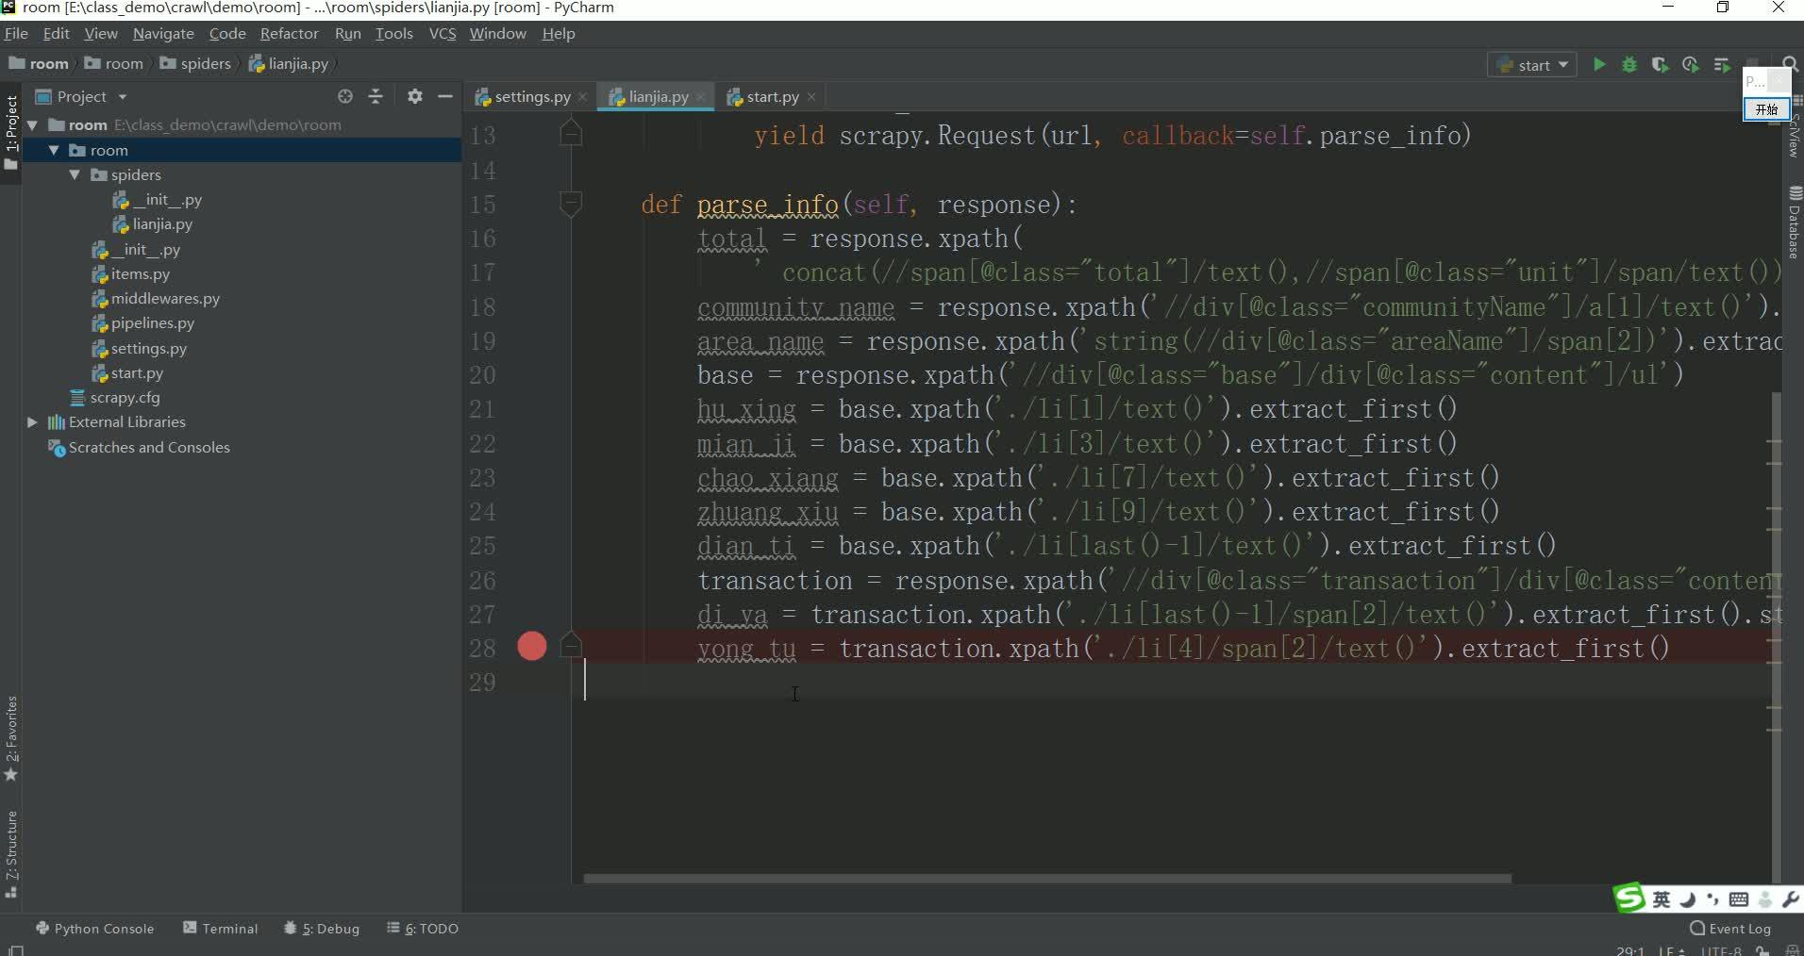The height and width of the screenshot is (956, 1804).
Task: Click lianjia.py breadcrumb in navigation bar
Action: click(x=289, y=64)
